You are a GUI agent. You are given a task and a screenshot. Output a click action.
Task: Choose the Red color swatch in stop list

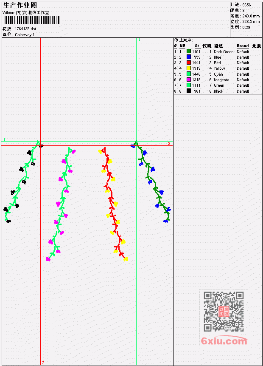[x=189, y=62]
